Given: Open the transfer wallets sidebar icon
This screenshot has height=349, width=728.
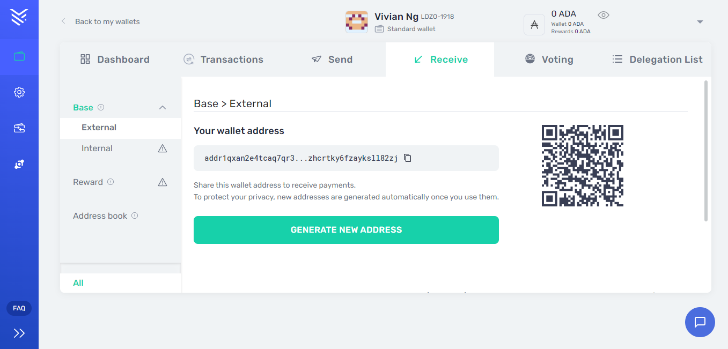Looking at the screenshot, I should coord(19,128).
